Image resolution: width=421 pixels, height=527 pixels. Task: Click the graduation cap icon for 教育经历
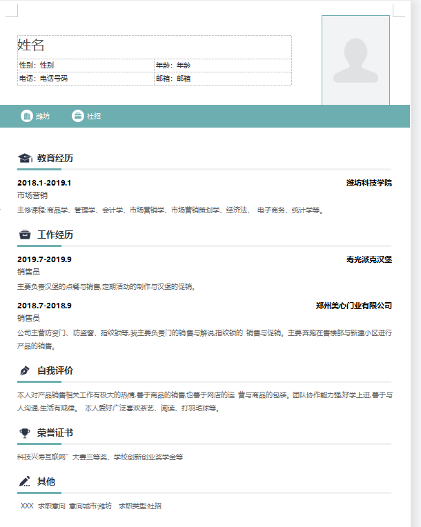pos(25,158)
